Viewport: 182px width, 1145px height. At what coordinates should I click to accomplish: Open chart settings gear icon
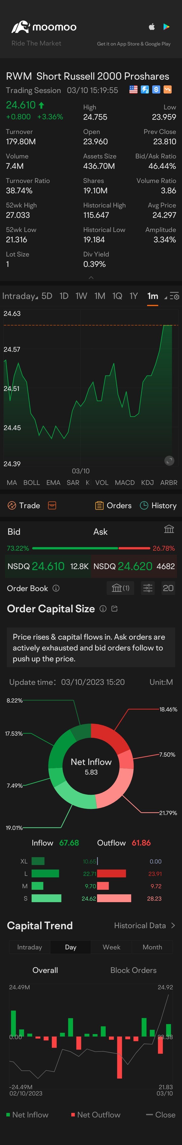pyautogui.click(x=174, y=296)
